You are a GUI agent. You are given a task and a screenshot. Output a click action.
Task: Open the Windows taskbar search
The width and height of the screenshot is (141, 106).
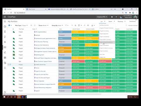[x=8, y=97]
